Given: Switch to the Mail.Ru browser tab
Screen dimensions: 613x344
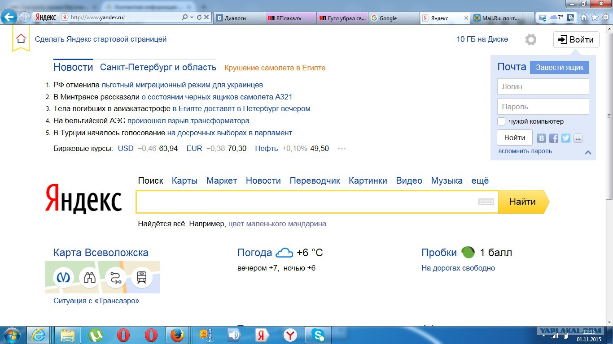Looking at the screenshot, I should tap(497, 18).
